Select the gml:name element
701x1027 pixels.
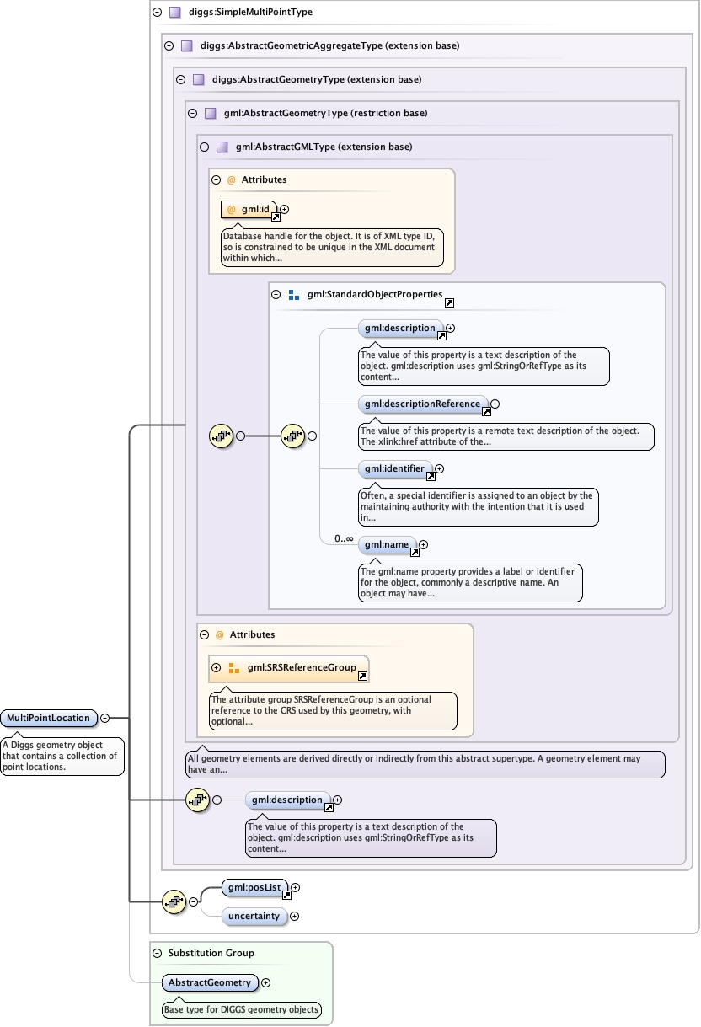click(384, 545)
